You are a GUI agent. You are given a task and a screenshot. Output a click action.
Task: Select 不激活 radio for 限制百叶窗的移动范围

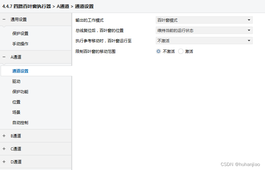tap(158, 52)
